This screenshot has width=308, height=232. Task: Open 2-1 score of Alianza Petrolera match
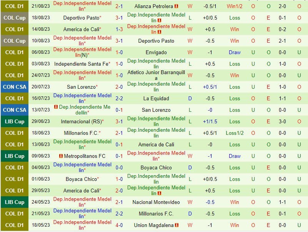(119, 7)
